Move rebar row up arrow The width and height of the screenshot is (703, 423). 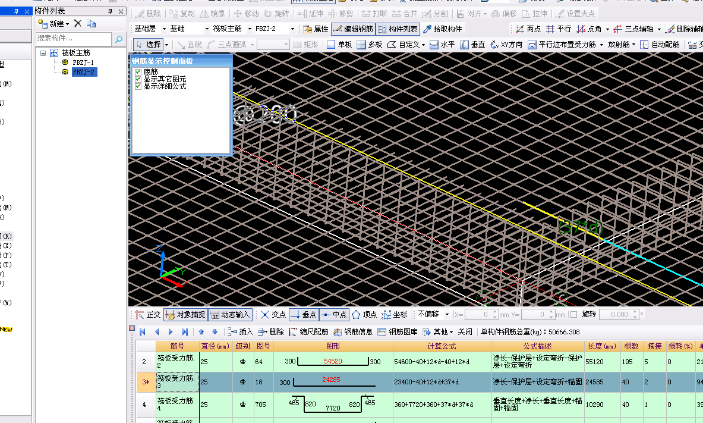[x=201, y=332]
